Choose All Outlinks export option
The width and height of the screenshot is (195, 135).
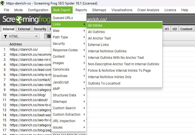click(125, 32)
